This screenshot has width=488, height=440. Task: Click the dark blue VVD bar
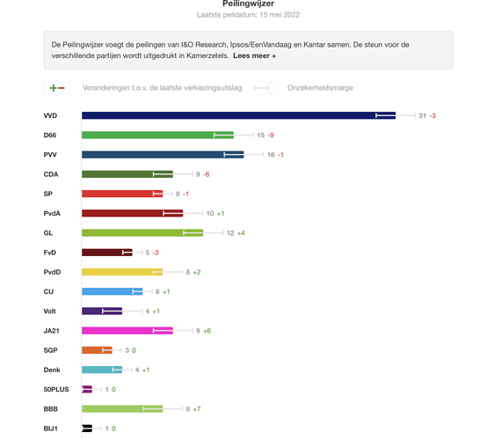pos(238,115)
